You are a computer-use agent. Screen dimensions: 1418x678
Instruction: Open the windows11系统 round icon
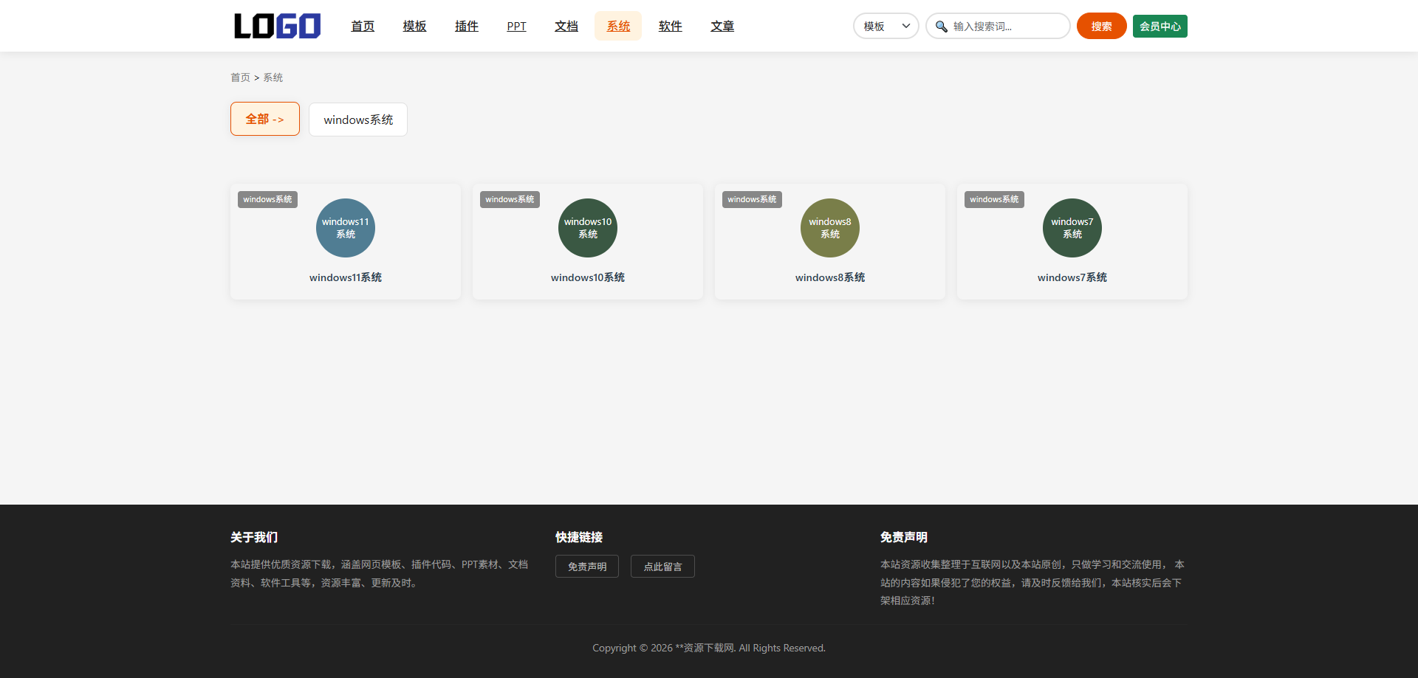coord(346,228)
